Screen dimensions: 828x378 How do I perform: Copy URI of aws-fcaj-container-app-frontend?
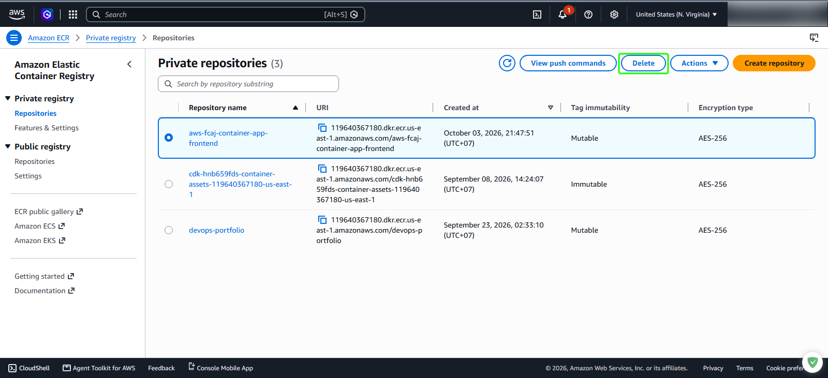tap(322, 128)
